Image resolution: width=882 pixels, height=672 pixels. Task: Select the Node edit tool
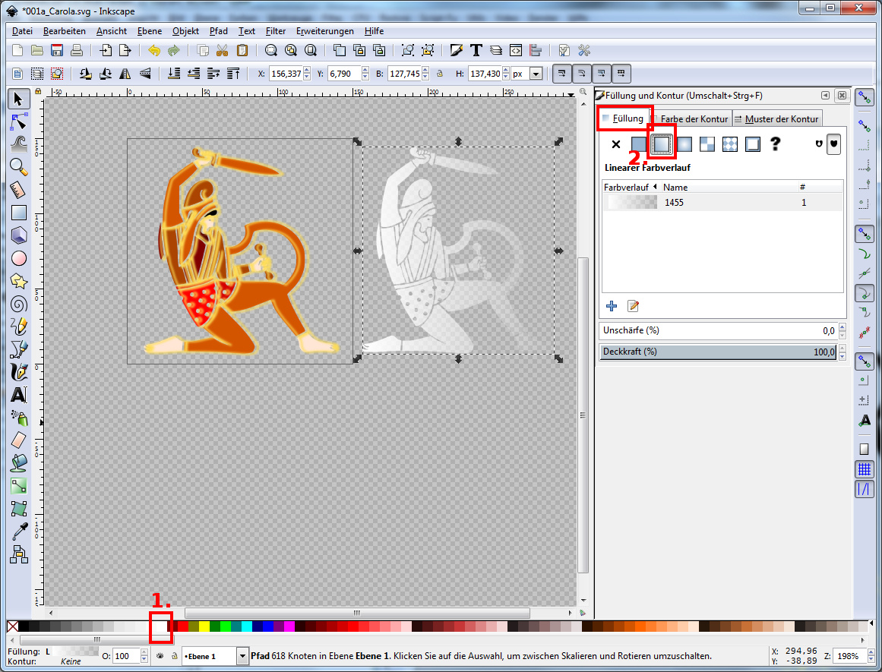click(19, 121)
